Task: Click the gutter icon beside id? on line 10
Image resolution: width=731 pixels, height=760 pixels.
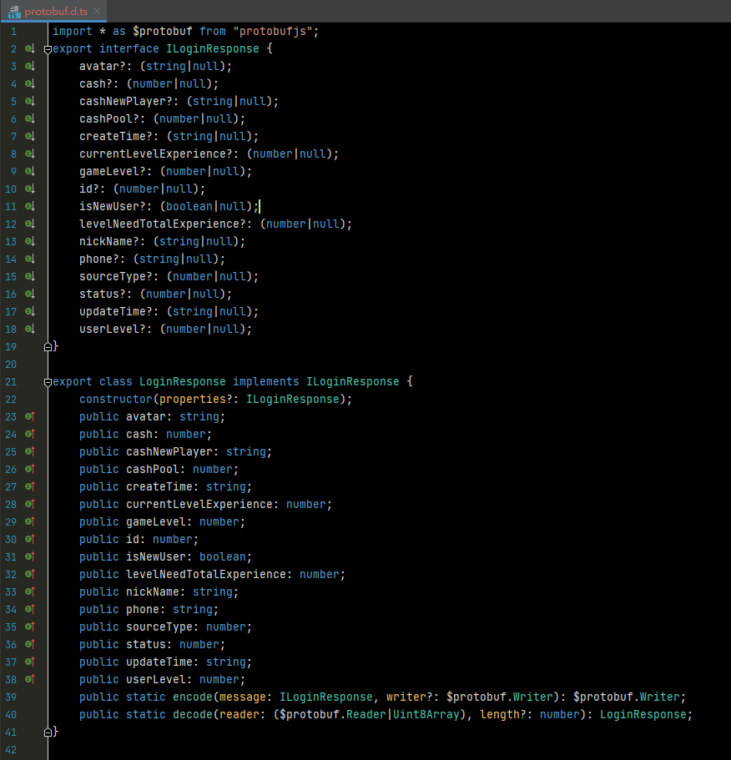Action: pyautogui.click(x=29, y=189)
